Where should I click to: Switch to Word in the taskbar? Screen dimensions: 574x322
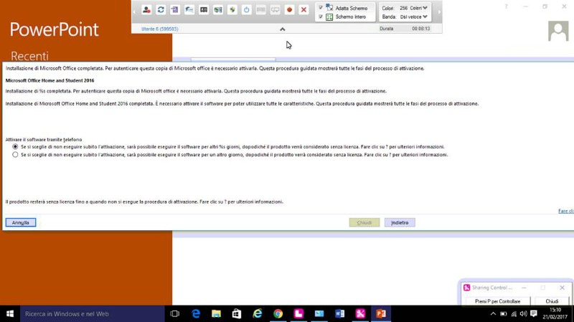coord(339,314)
